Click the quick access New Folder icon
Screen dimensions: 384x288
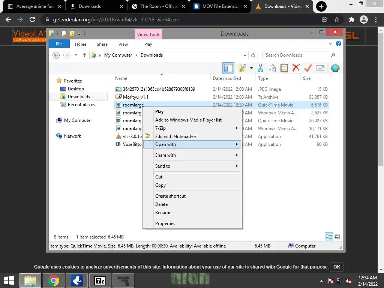pos(72,33)
